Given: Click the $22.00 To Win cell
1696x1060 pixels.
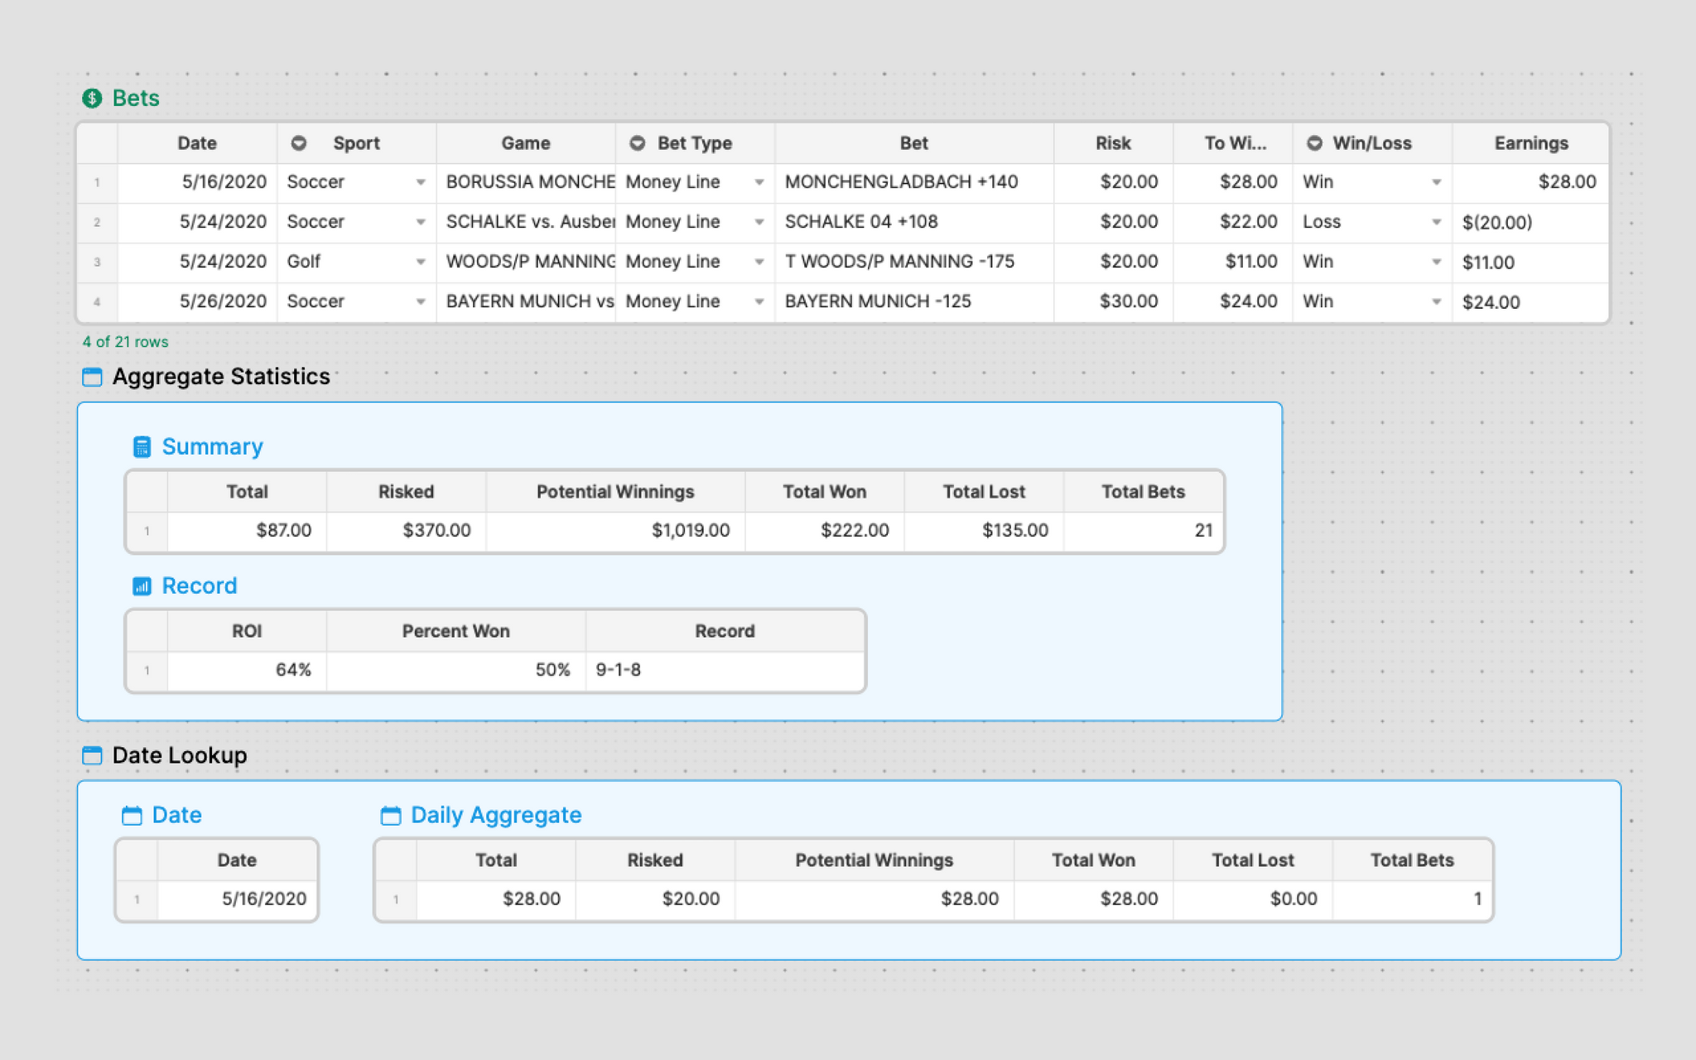Looking at the screenshot, I should 1233,222.
